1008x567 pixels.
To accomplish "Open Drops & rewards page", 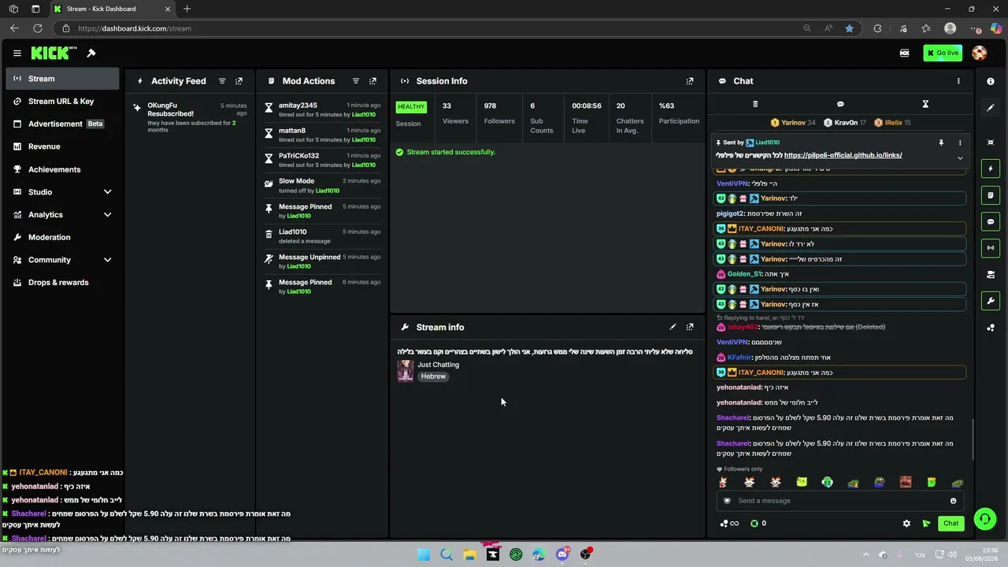I will [x=63, y=283].
